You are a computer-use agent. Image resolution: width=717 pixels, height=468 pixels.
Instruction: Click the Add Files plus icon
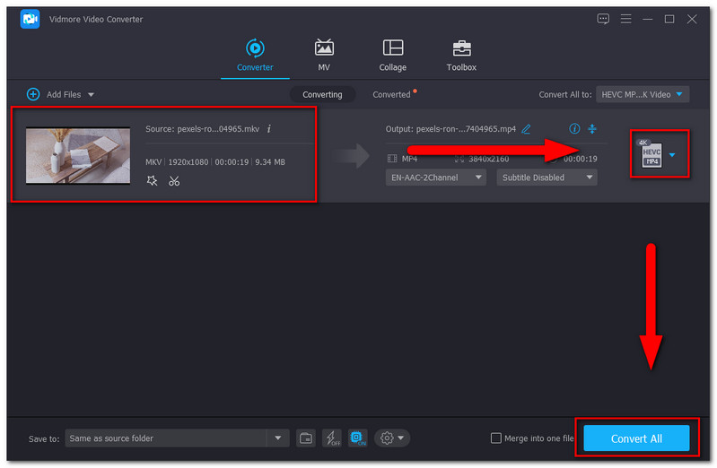tap(33, 94)
